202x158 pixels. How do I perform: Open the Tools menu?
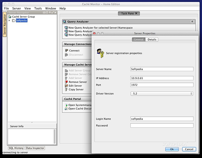(x=38, y=8)
